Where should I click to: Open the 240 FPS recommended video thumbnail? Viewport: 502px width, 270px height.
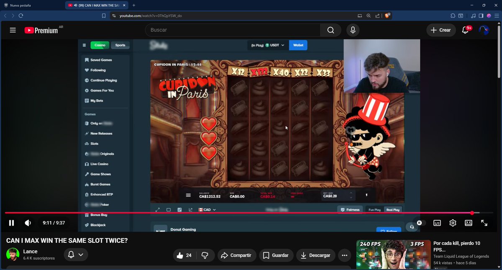(394, 254)
